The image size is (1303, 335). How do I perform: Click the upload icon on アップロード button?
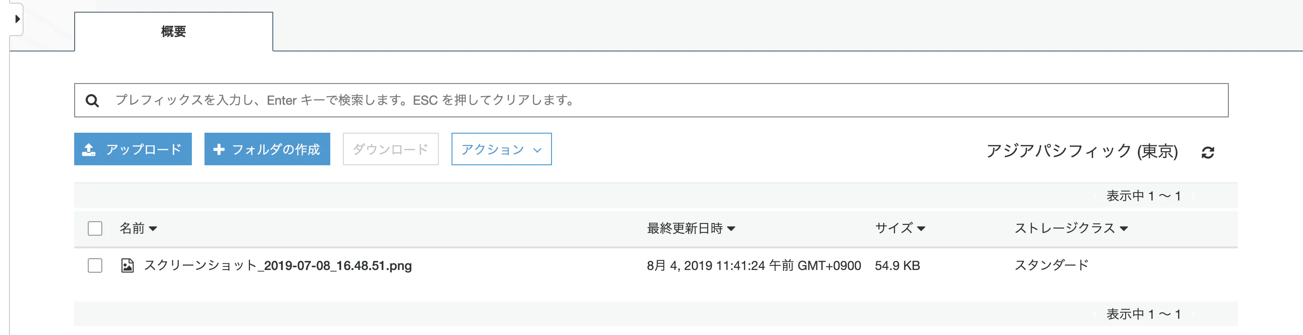(89, 149)
